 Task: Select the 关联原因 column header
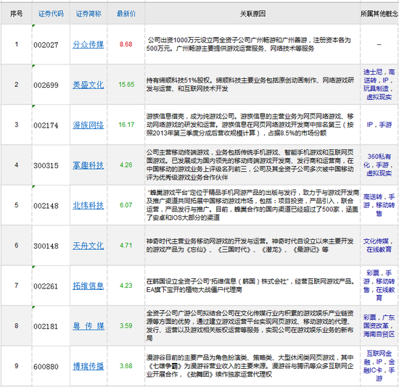coord(252,14)
